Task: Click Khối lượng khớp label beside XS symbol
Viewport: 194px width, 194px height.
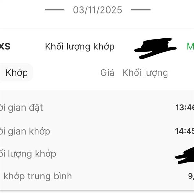Action: coord(80,47)
